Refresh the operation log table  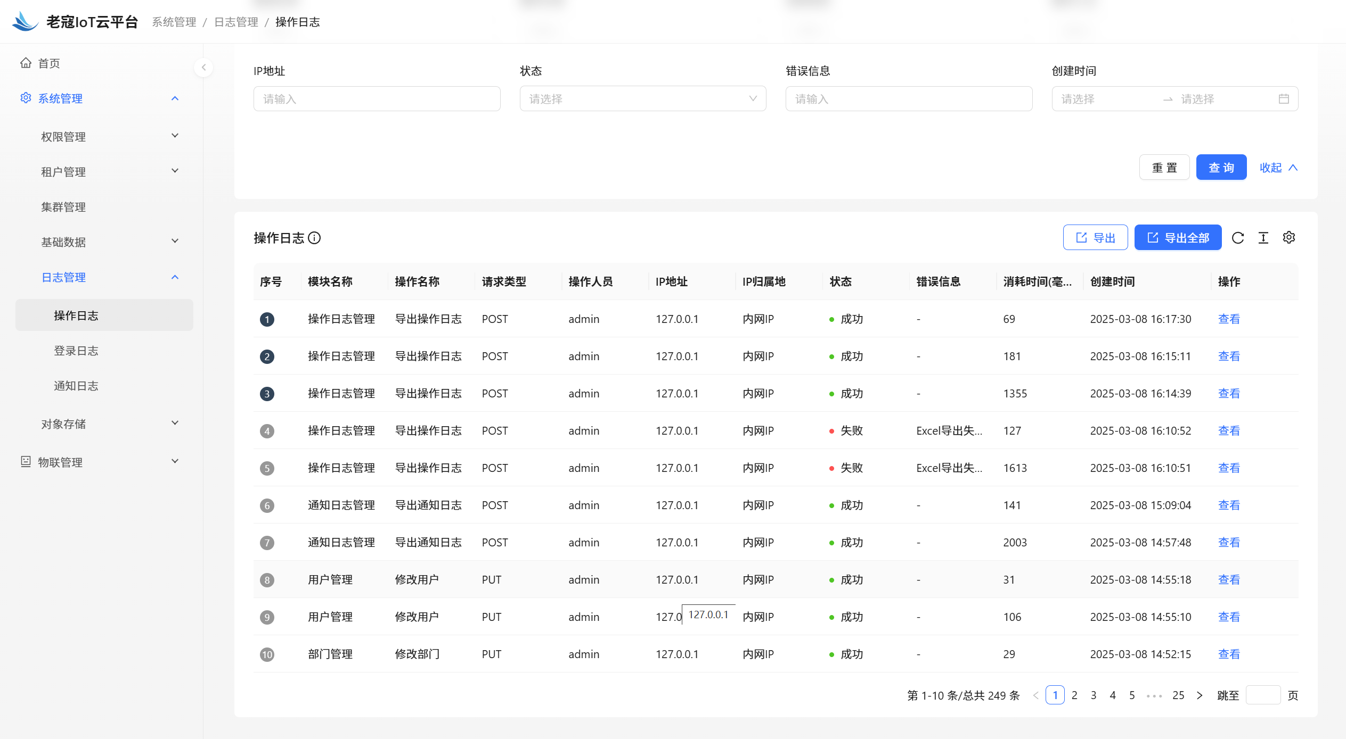(1238, 238)
